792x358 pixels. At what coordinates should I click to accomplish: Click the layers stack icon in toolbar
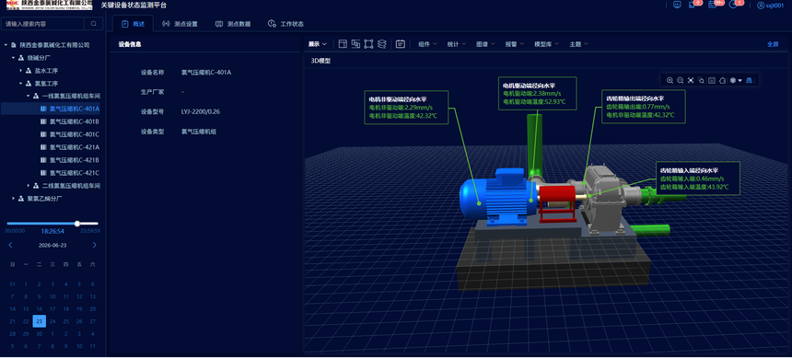click(382, 44)
